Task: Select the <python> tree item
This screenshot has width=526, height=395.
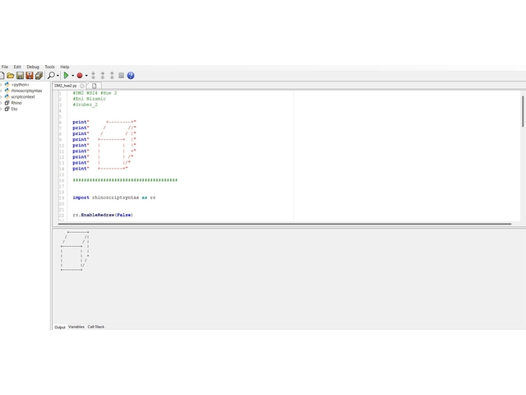Action: coord(20,85)
